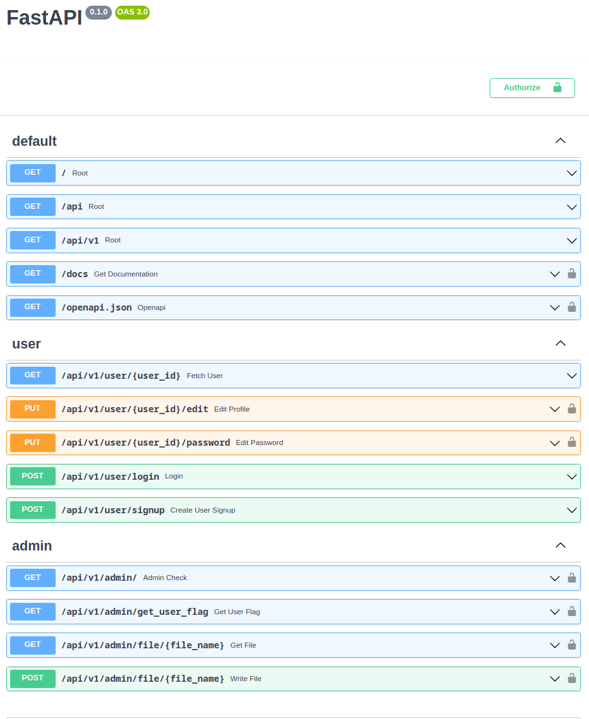Click lock icon on Admin Check row
This screenshot has width=589, height=719.
pos(571,578)
